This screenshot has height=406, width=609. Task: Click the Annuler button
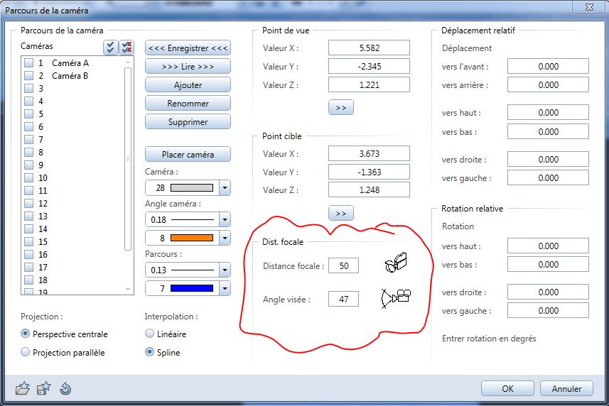click(566, 388)
